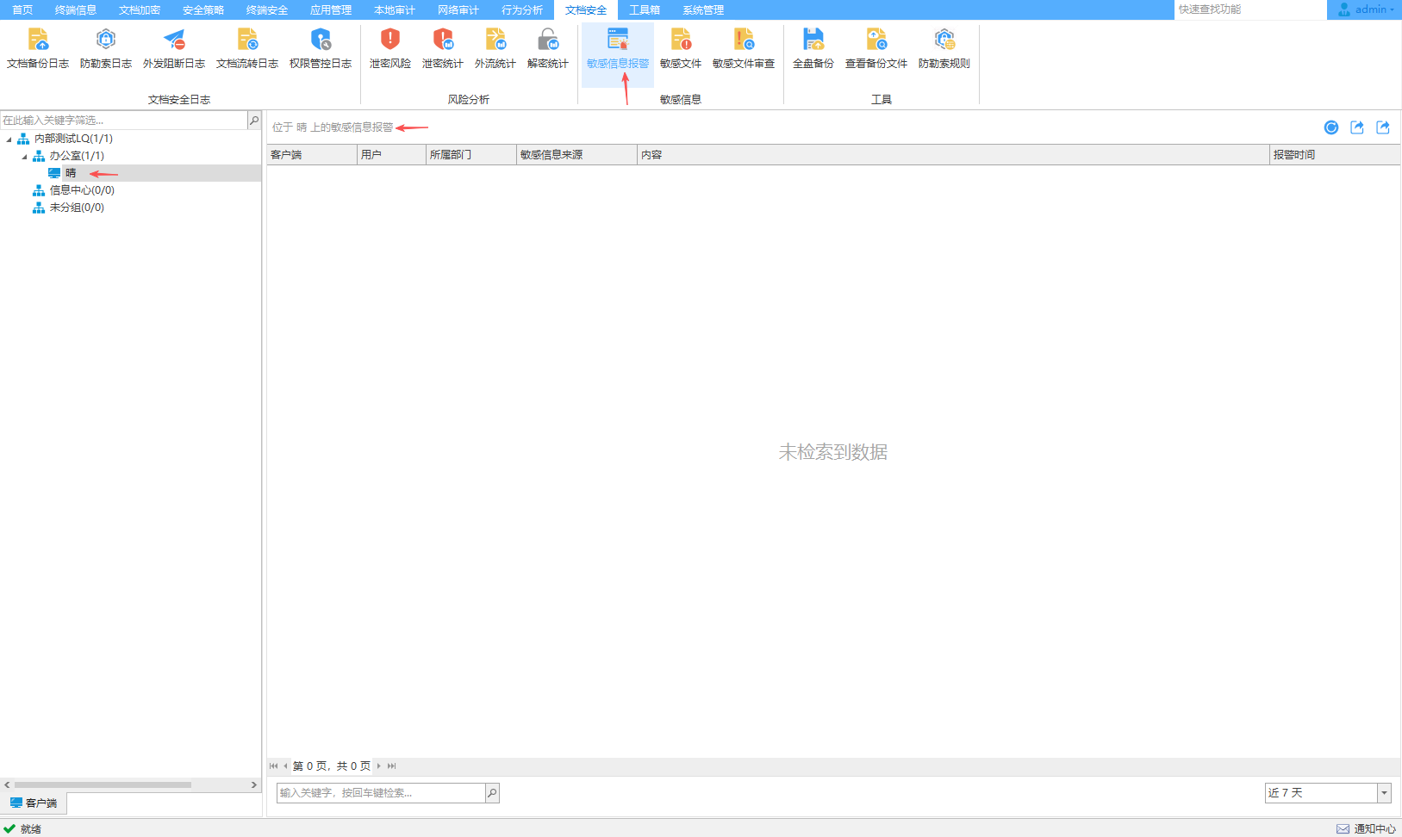Switch to the 文档加密 menu tab

140,9
